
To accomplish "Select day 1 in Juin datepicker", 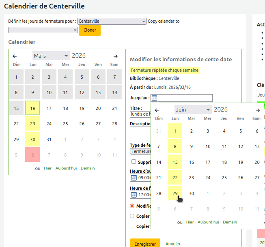I will (175, 131).
